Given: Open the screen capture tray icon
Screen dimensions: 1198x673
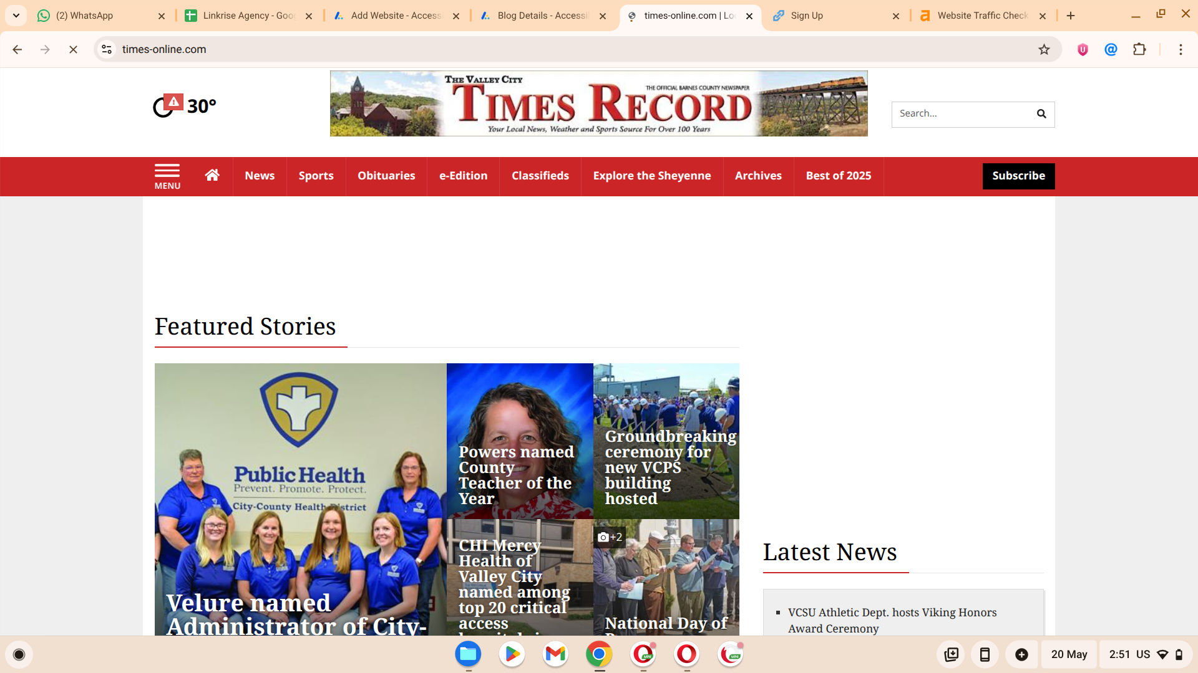Looking at the screenshot, I should pos(952,654).
